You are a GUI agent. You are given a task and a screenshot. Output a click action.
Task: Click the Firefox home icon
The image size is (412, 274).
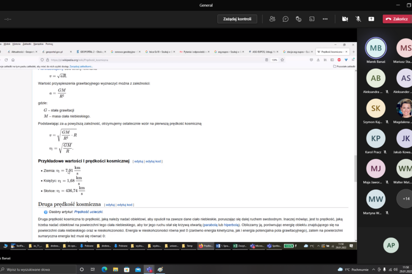13,60
